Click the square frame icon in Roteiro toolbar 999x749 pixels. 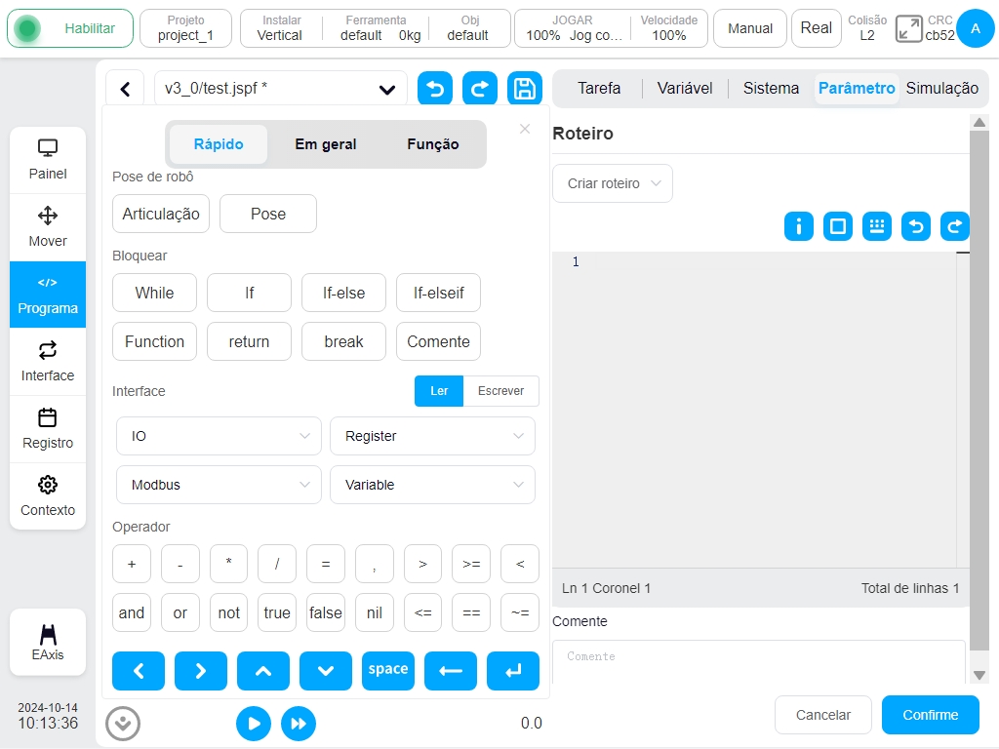[x=838, y=226]
